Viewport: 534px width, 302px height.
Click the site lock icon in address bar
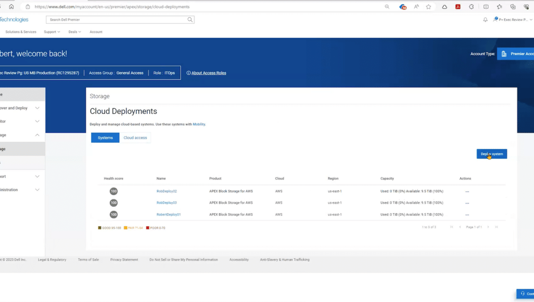coord(27,6)
